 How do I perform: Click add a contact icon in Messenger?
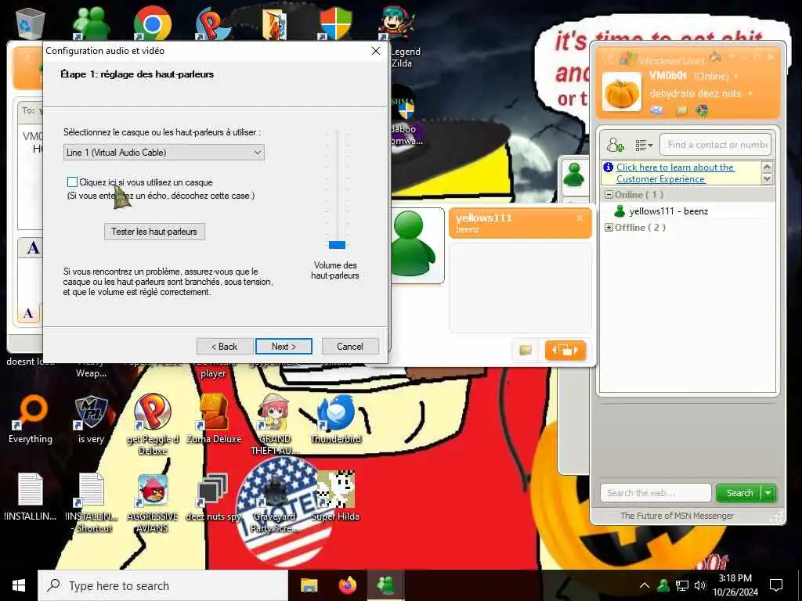click(615, 145)
